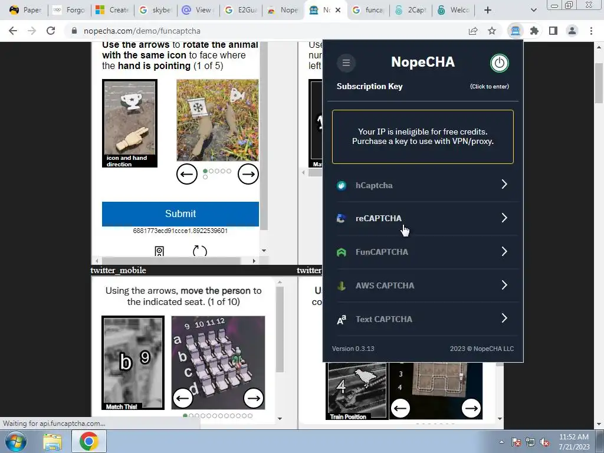Switch to the Forgo tab
Screen dimensions: 604x453
(x=68, y=10)
